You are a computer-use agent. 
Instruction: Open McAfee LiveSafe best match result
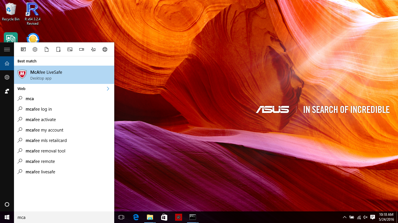click(64, 75)
